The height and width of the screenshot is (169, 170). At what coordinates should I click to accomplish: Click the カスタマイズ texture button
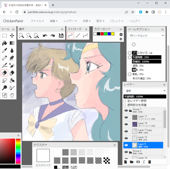(43, 165)
